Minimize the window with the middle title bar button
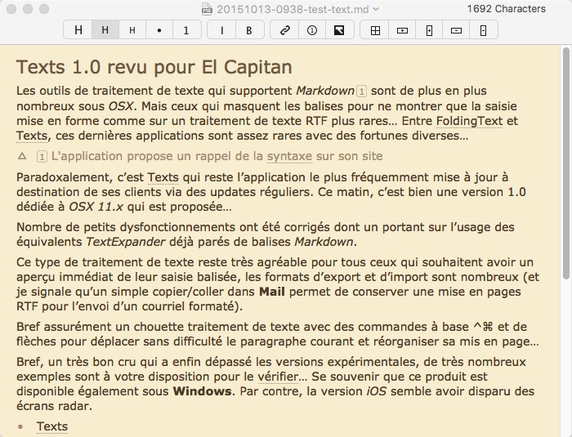 tap(28, 9)
